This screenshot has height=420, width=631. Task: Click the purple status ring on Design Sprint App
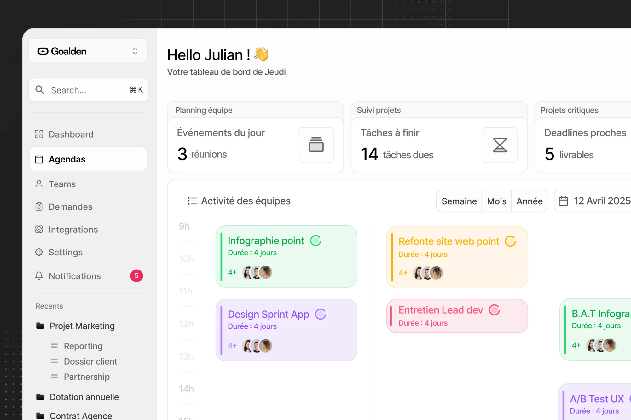point(321,314)
